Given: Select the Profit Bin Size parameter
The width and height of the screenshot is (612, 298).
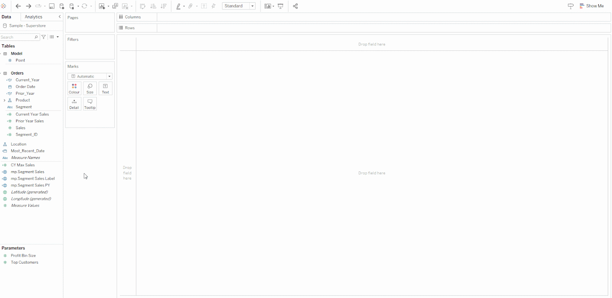Looking at the screenshot, I should point(23,256).
